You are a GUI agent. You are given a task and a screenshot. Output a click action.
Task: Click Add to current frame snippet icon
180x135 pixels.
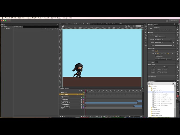[149, 84]
